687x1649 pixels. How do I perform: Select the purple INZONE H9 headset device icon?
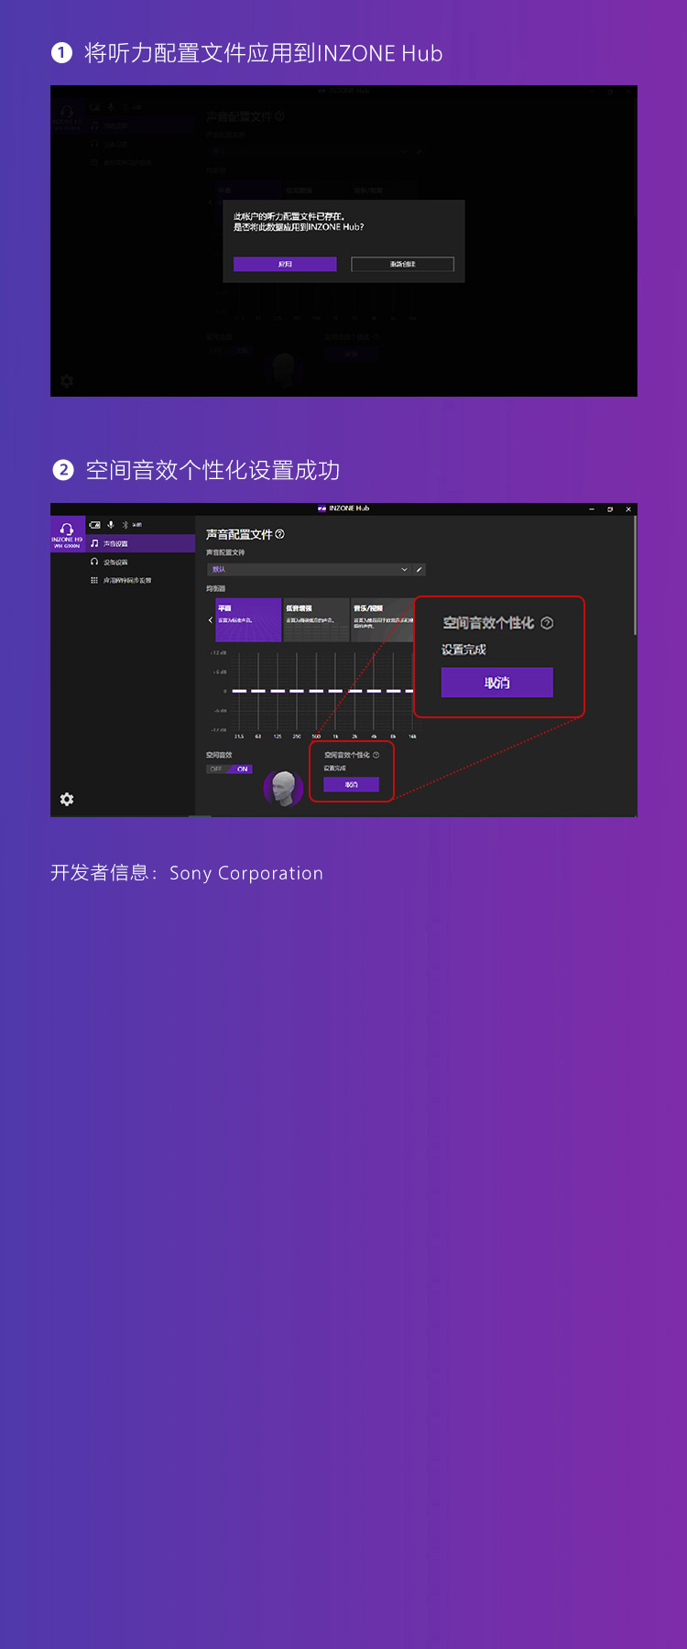point(67,534)
